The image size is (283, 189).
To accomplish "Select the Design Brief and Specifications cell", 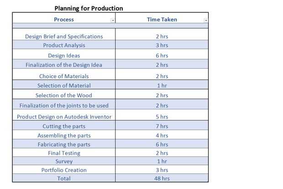I will click(x=64, y=36).
